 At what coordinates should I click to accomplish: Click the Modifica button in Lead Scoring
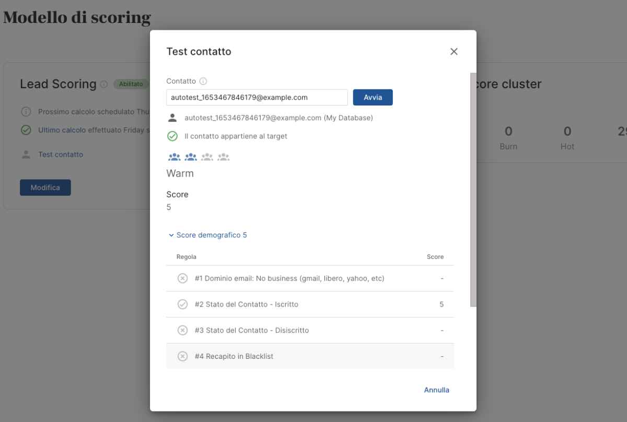coord(45,187)
